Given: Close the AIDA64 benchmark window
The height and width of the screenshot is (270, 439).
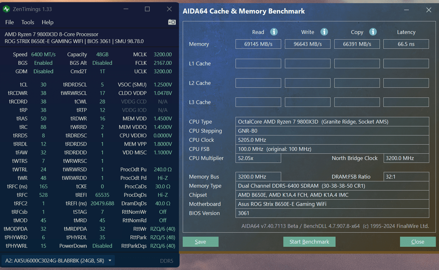Looking at the screenshot, I should click(x=429, y=10).
